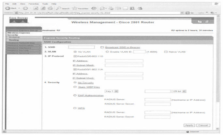This screenshot has height=135, width=223.
Task: Open the History toolbar icon
Action: click(x=94, y=8)
